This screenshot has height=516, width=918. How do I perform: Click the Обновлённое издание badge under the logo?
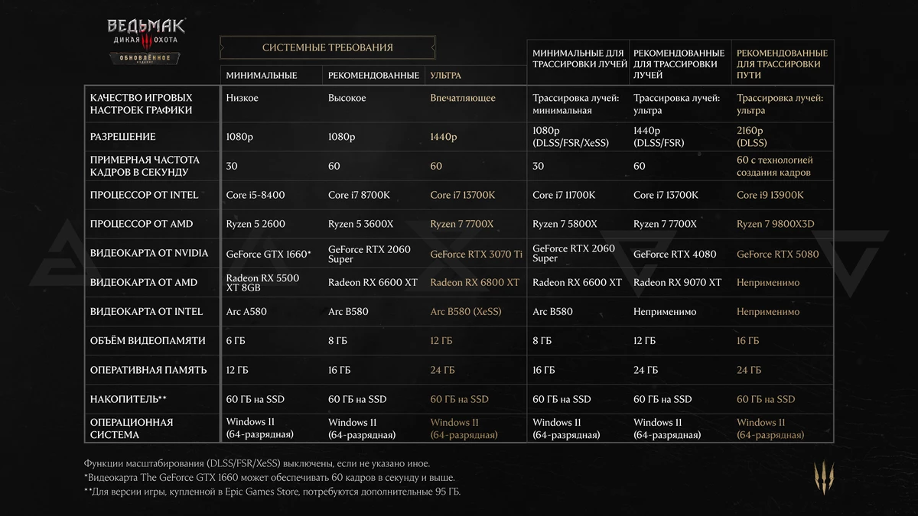145,59
